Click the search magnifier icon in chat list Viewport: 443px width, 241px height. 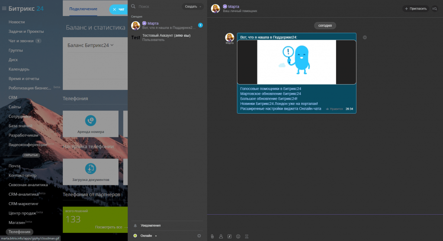[x=133, y=6]
